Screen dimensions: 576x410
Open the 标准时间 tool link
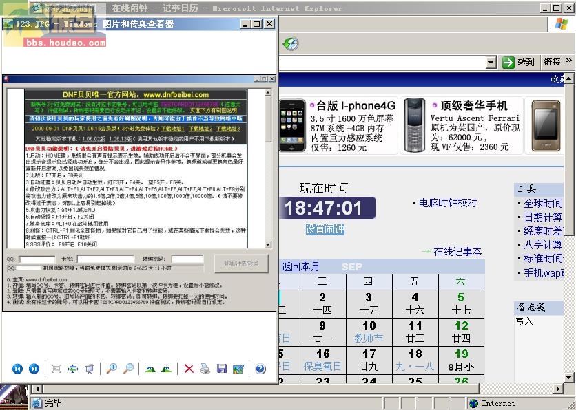pyautogui.click(x=543, y=259)
